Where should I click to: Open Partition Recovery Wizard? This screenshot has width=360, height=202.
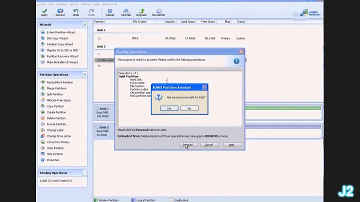tap(59, 56)
